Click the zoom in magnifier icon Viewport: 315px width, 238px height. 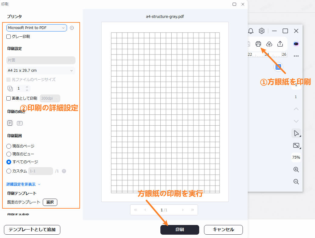[296, 170]
